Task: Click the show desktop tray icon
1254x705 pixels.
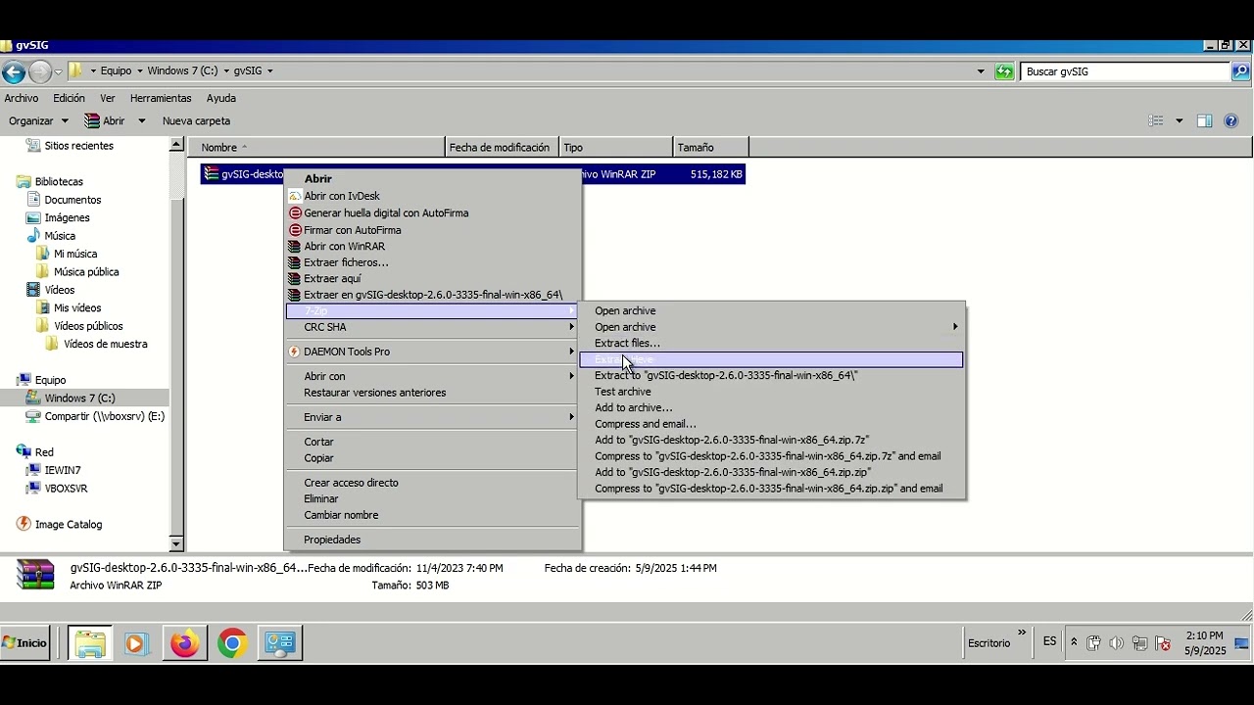Action: tap(1241, 643)
